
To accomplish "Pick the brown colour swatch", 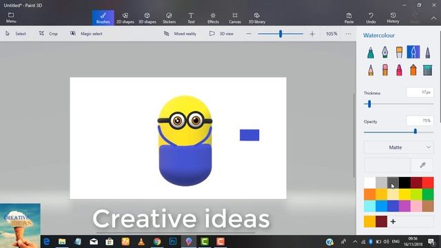I will tap(428, 206).
